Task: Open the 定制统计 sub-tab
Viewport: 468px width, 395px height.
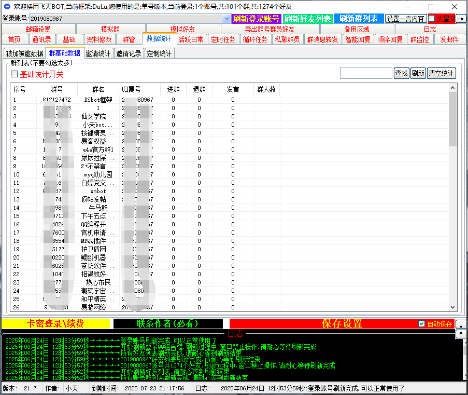Action: coord(160,53)
